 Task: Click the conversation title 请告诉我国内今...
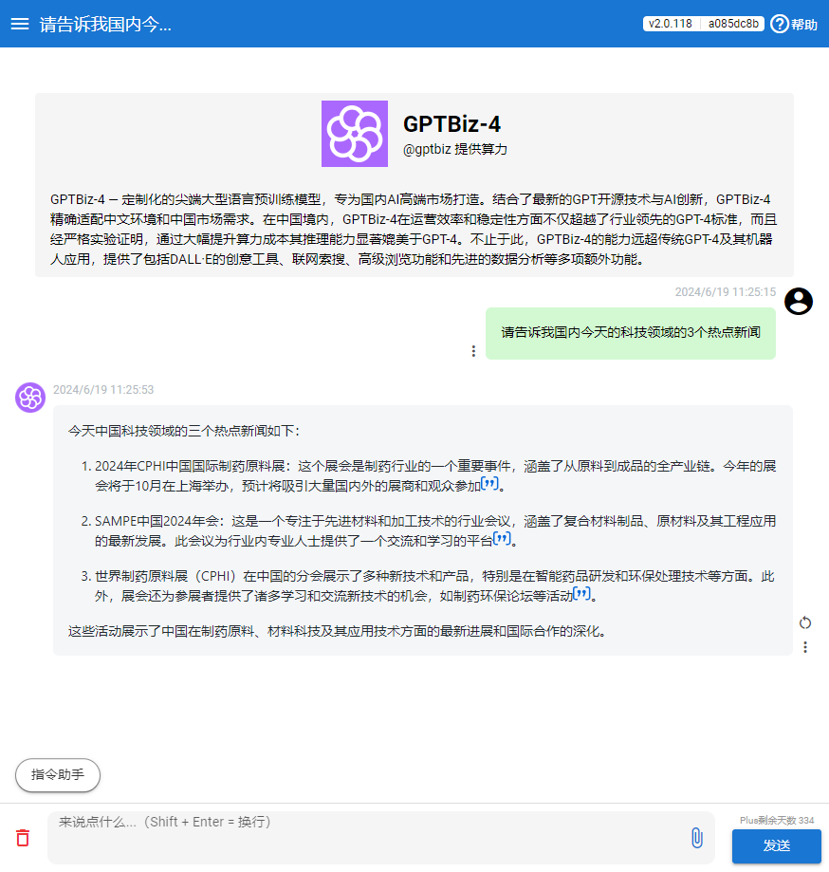click(105, 25)
